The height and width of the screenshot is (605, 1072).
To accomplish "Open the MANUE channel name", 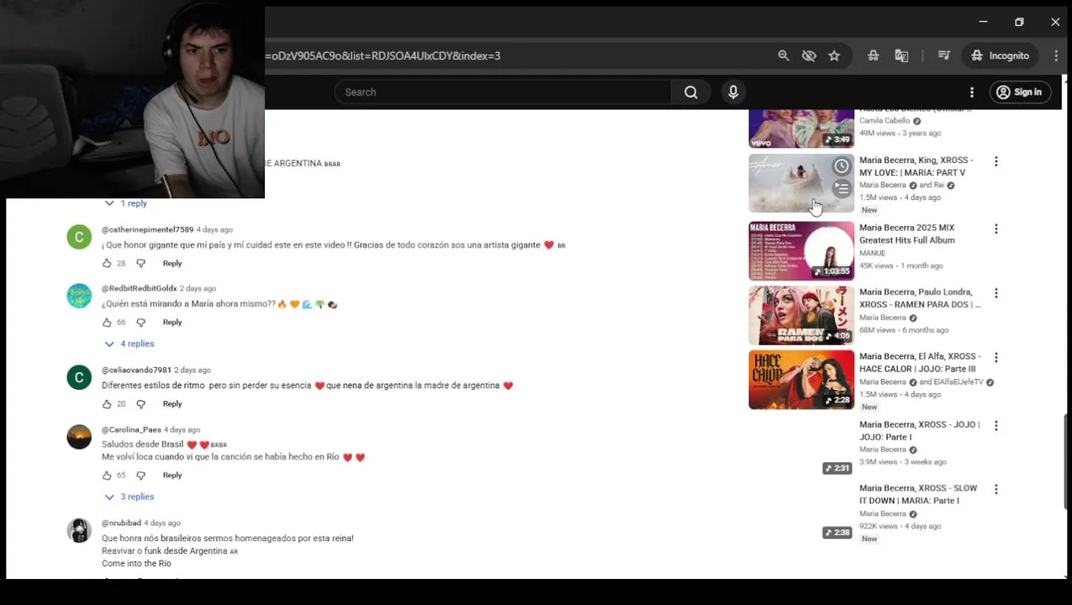I will 872,253.
